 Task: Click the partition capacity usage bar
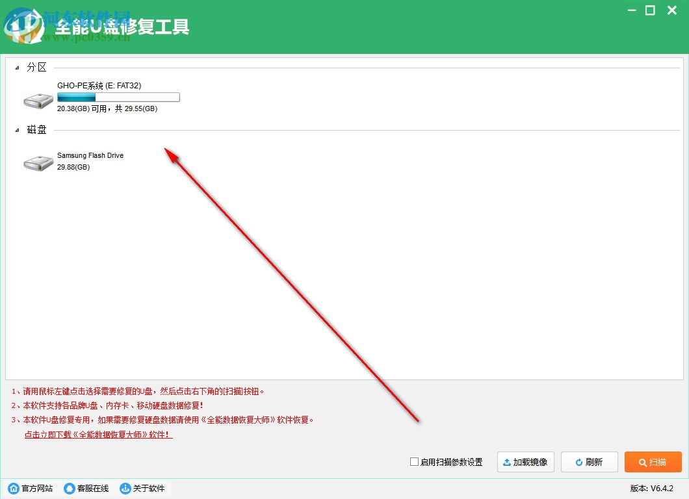[118, 96]
